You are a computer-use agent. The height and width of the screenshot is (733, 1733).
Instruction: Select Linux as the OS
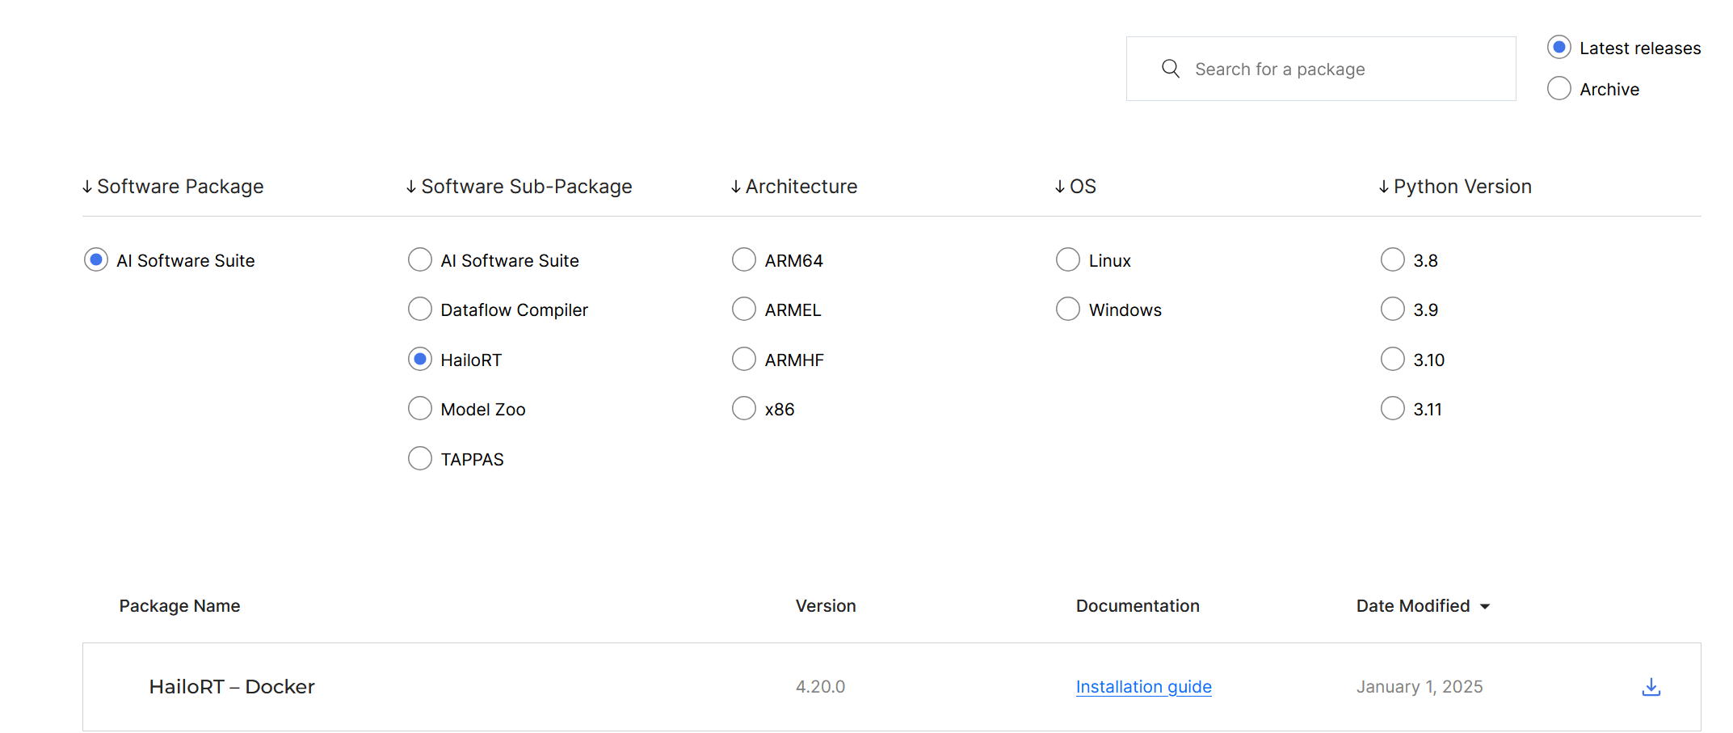pyautogui.click(x=1068, y=260)
